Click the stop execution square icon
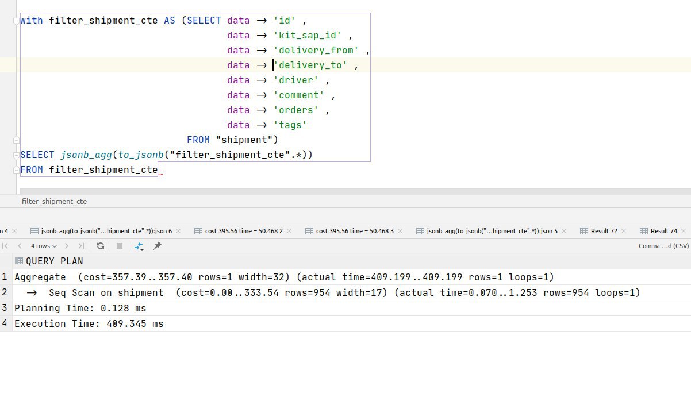The width and height of the screenshot is (691, 397). [120, 246]
